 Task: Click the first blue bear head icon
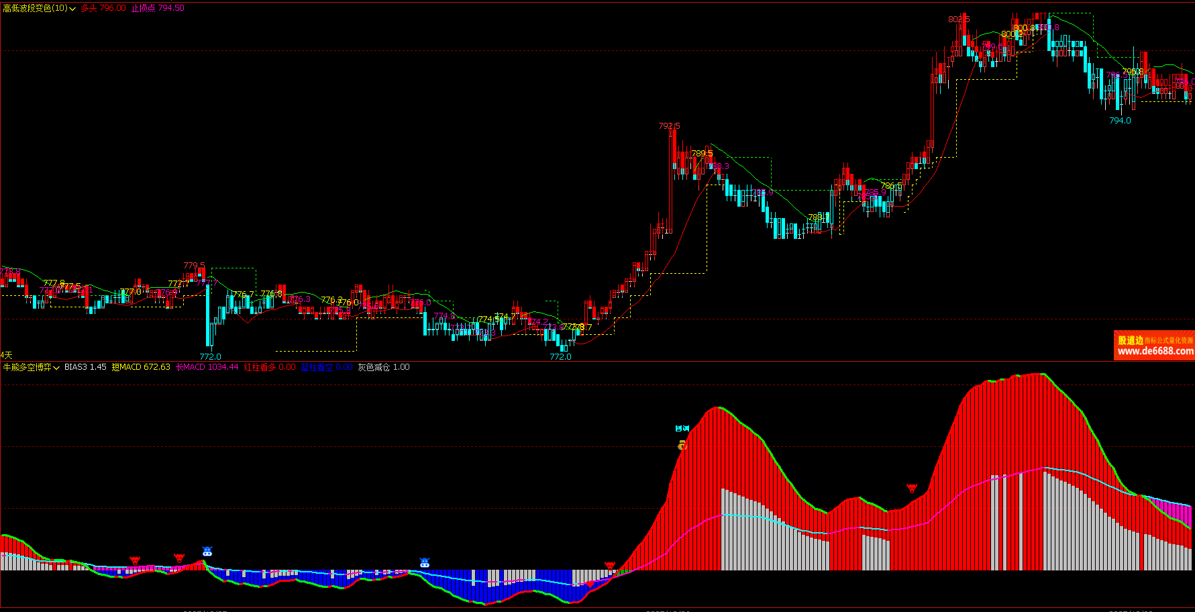pyautogui.click(x=207, y=552)
